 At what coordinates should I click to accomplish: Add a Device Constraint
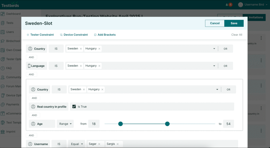coord(74,35)
